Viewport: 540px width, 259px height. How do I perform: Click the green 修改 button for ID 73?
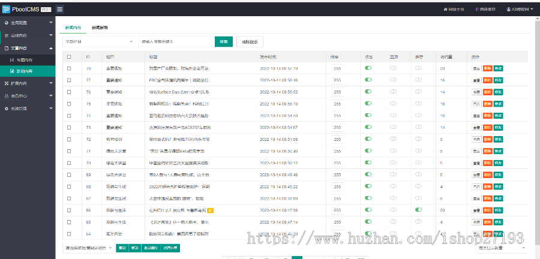[498, 127]
